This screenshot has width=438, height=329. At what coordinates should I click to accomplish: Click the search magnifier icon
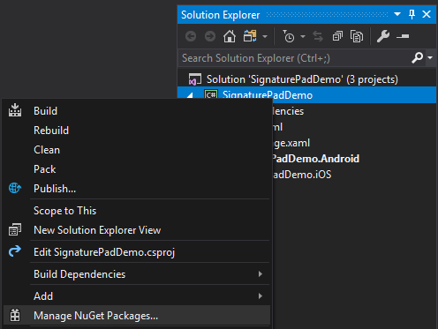[418, 57]
